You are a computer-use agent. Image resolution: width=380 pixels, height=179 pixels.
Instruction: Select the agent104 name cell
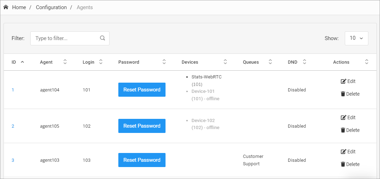[50, 90]
